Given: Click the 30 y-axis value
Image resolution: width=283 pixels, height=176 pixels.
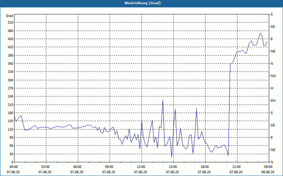Looking at the screenshot, I should [11, 154].
